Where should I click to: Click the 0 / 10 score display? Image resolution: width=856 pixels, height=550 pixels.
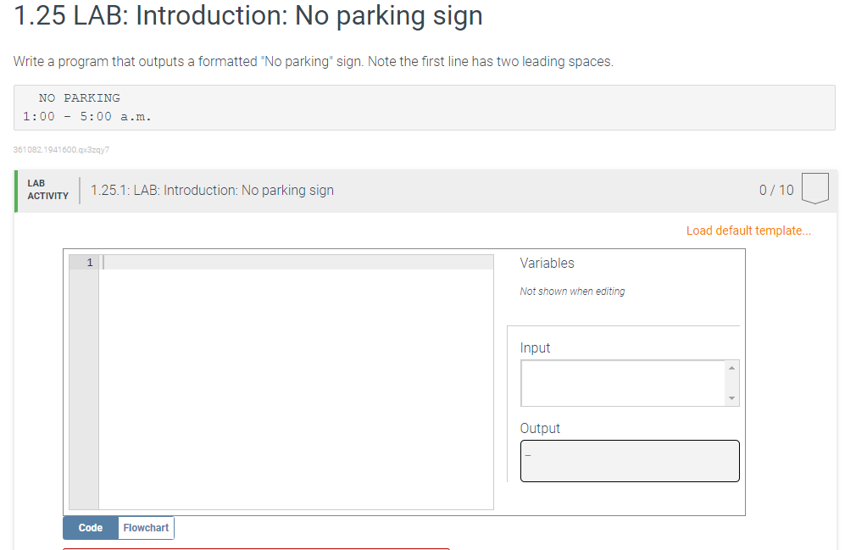(x=775, y=190)
